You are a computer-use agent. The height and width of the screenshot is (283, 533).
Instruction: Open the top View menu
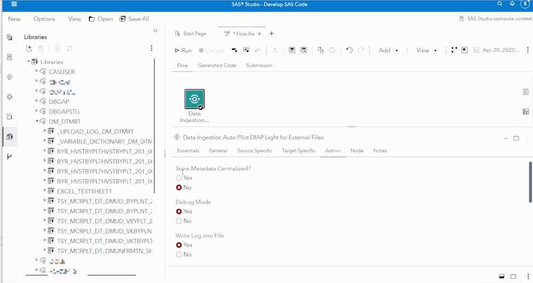pyautogui.click(x=75, y=19)
